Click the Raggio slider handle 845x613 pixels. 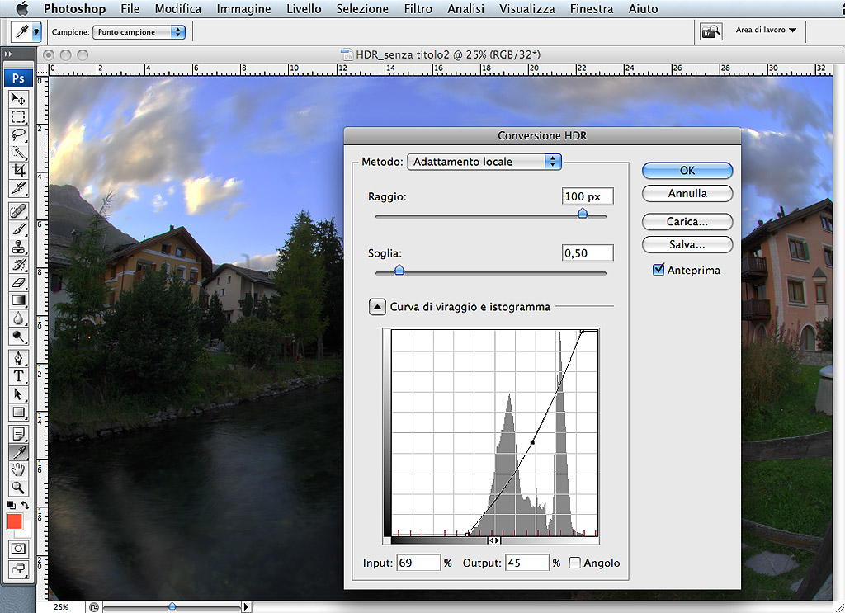point(583,214)
